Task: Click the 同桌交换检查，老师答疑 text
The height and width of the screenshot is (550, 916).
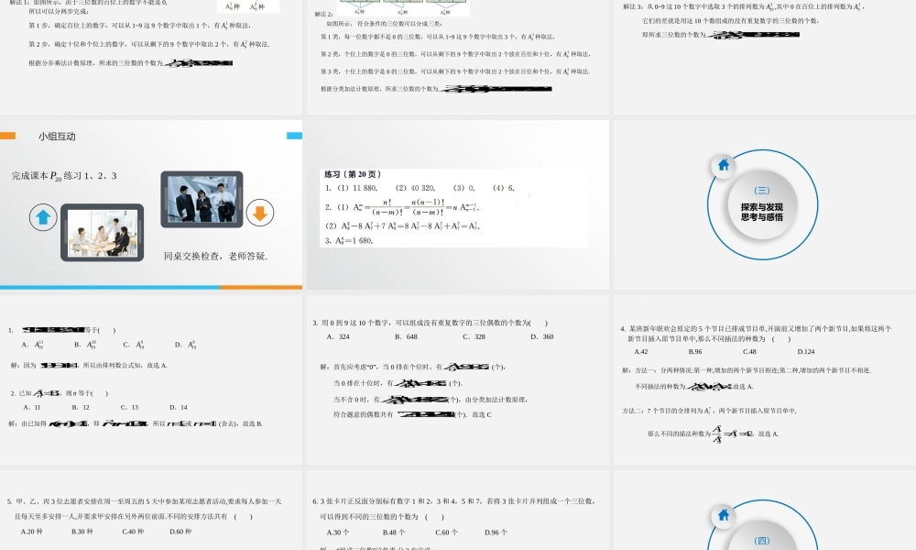Action: point(215,257)
